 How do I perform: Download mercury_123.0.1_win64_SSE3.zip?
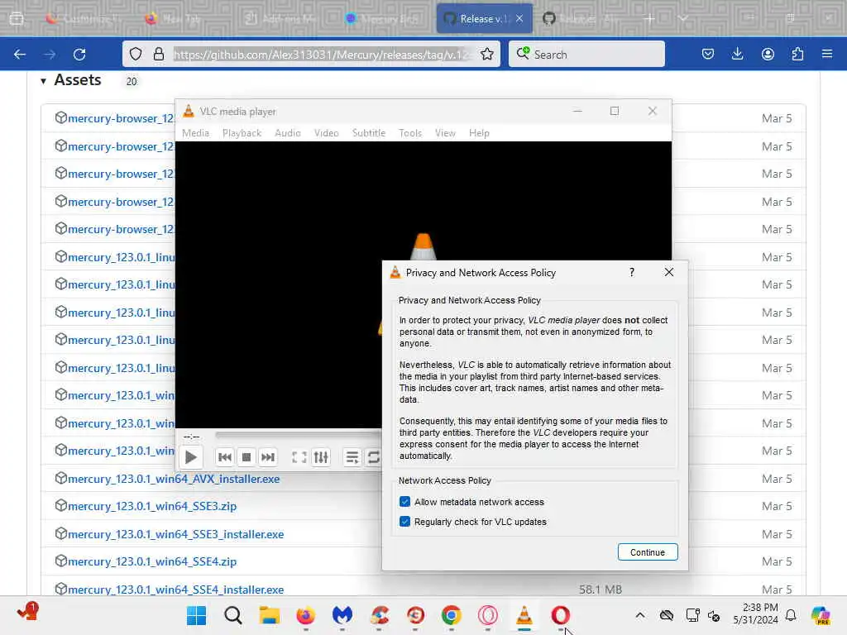(x=152, y=506)
